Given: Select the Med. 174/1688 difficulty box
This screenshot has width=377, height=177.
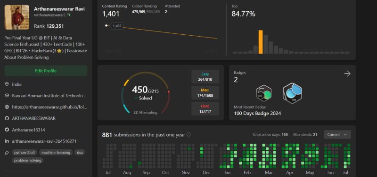Looking at the screenshot, I should (205, 92).
